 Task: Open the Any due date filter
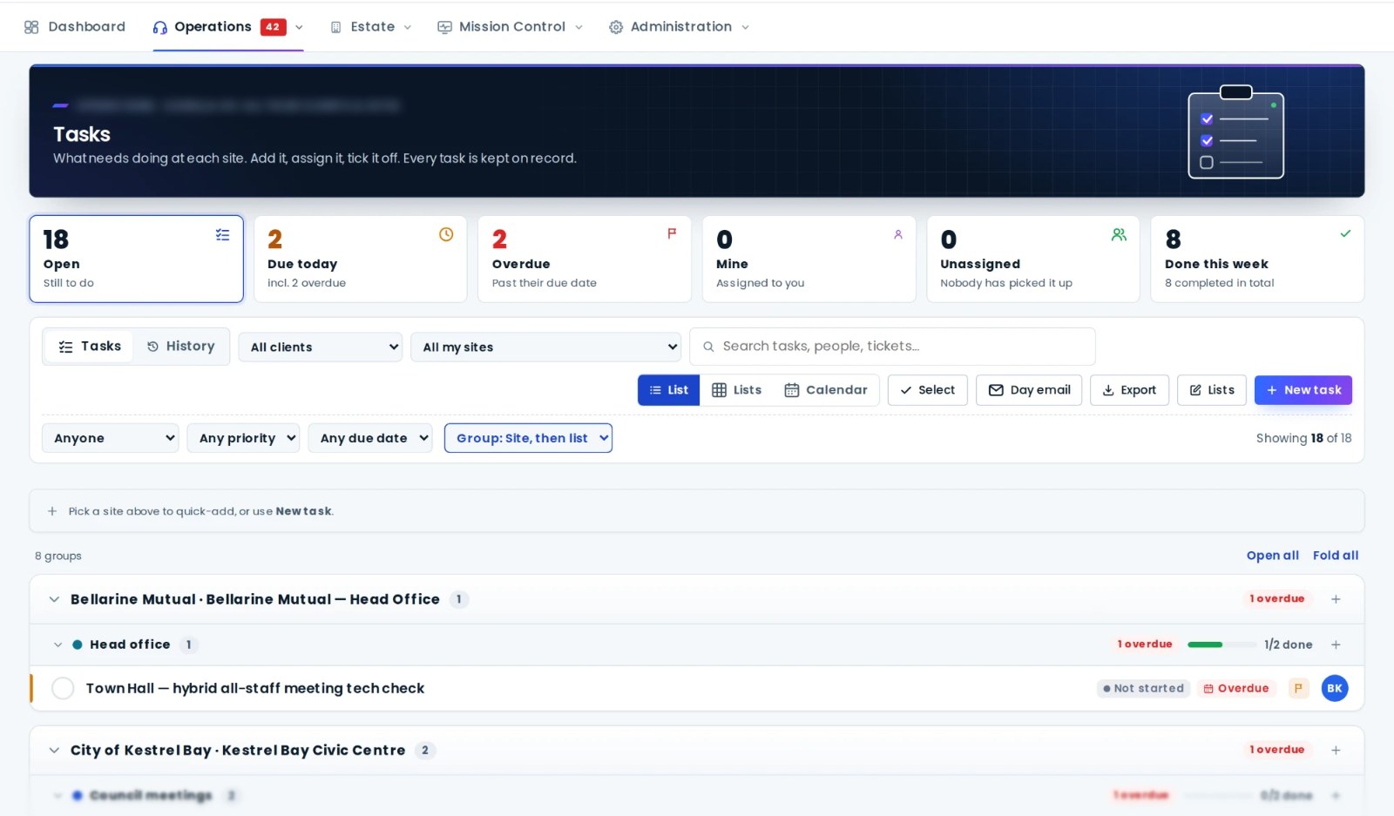point(370,438)
